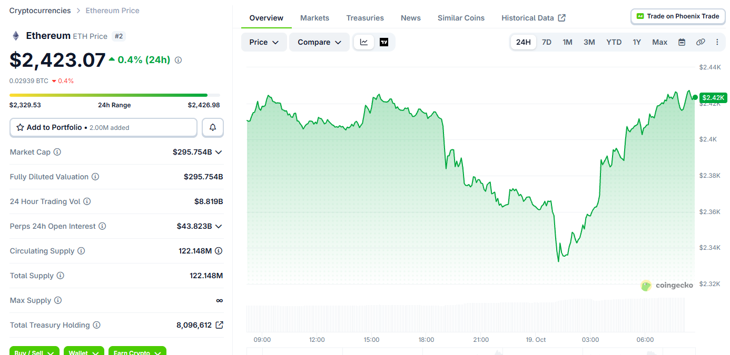Open chart three-dot more options menu
Image resolution: width=730 pixels, height=355 pixels.
[x=717, y=42]
